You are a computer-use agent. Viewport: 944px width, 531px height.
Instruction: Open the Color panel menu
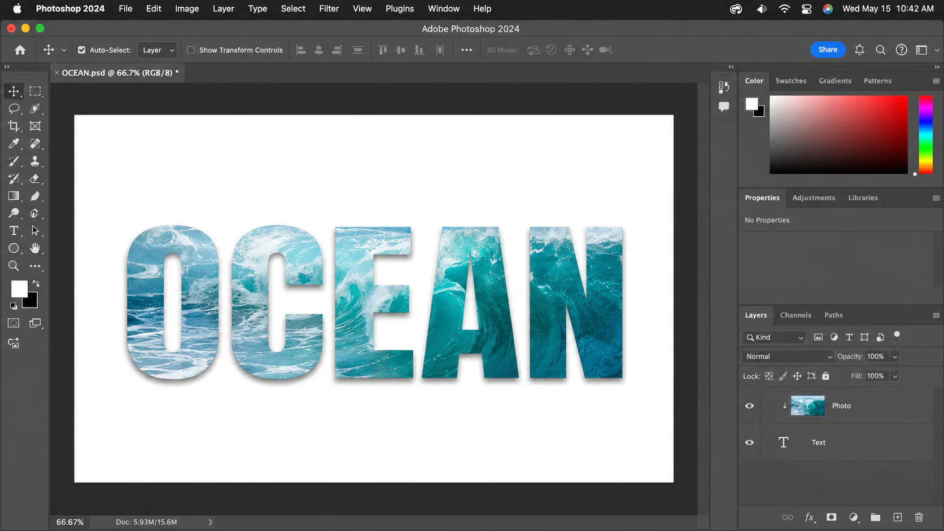coord(936,81)
